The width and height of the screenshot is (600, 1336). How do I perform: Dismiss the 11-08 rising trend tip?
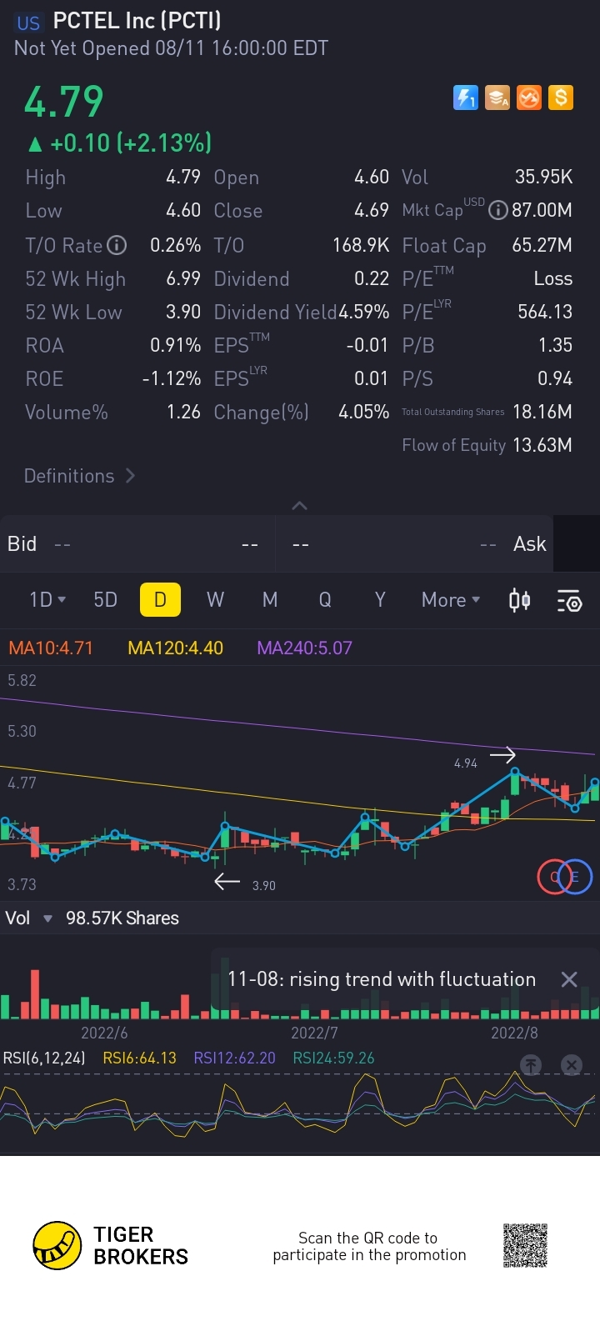coord(569,979)
